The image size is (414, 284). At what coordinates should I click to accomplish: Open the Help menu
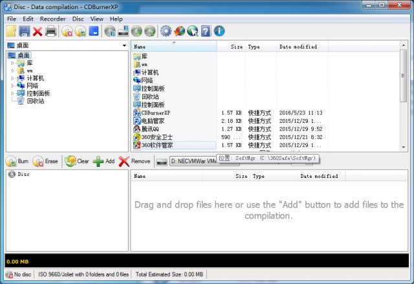116,19
